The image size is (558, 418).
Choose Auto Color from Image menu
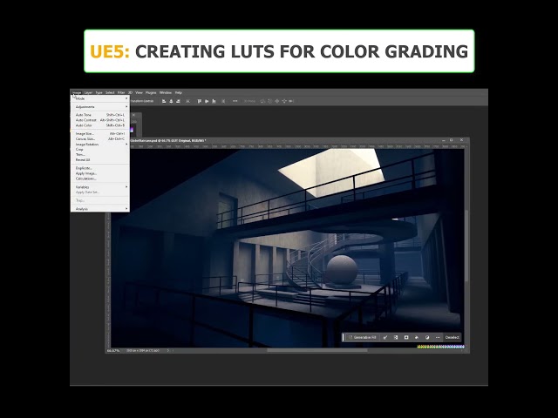100,125
